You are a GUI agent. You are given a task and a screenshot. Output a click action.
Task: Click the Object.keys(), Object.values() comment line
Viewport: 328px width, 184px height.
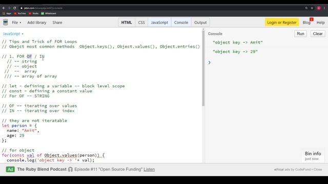(x=101, y=47)
